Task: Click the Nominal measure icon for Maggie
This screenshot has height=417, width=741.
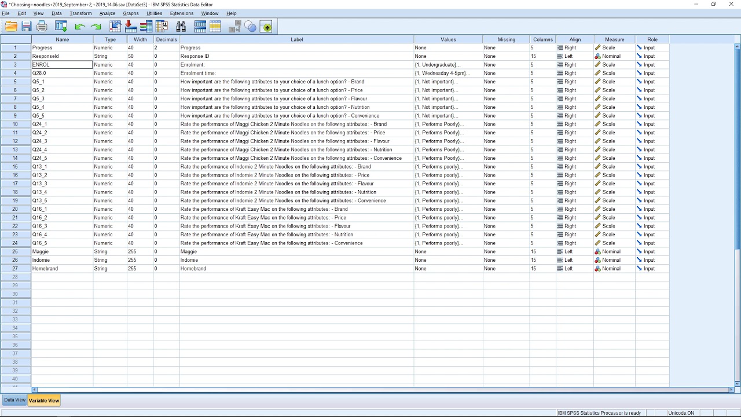Action: point(597,251)
